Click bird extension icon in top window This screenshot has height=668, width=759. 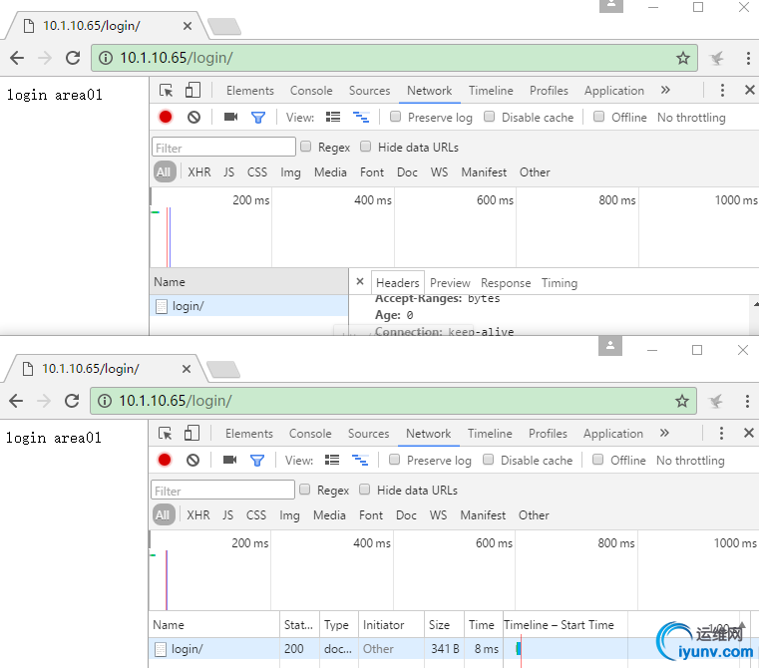pos(716,59)
